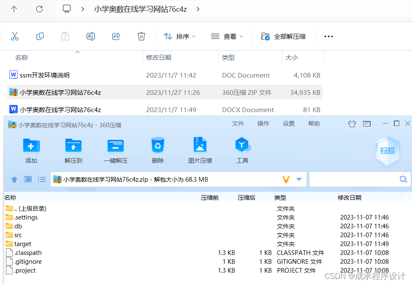The image size is (412, 284).
Task: Click 解压到 extract-to icon in 360压缩
Action: 73,151
